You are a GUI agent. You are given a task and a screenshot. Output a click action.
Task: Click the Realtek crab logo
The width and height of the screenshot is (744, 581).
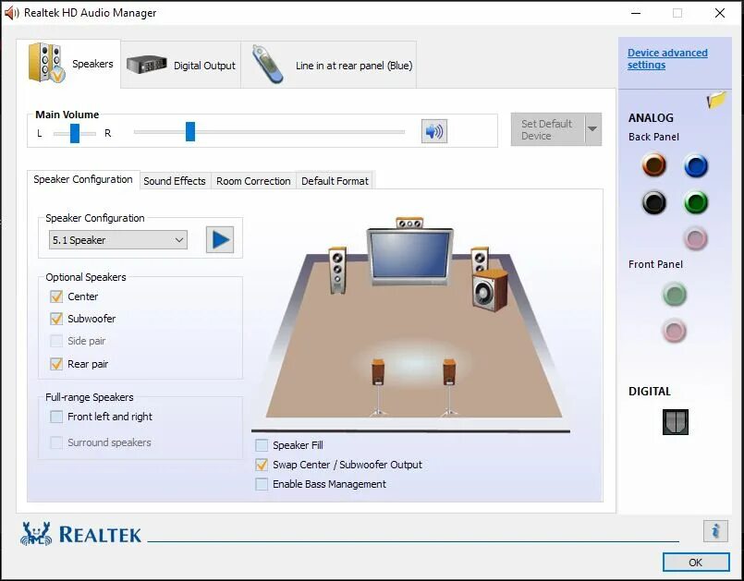(x=36, y=534)
